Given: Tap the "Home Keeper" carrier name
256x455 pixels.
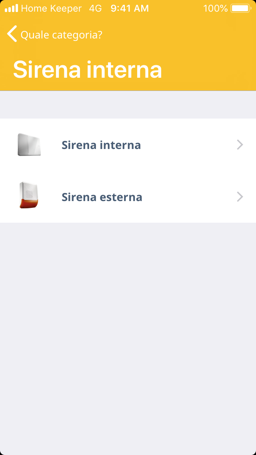Looking at the screenshot, I should (x=51, y=8).
